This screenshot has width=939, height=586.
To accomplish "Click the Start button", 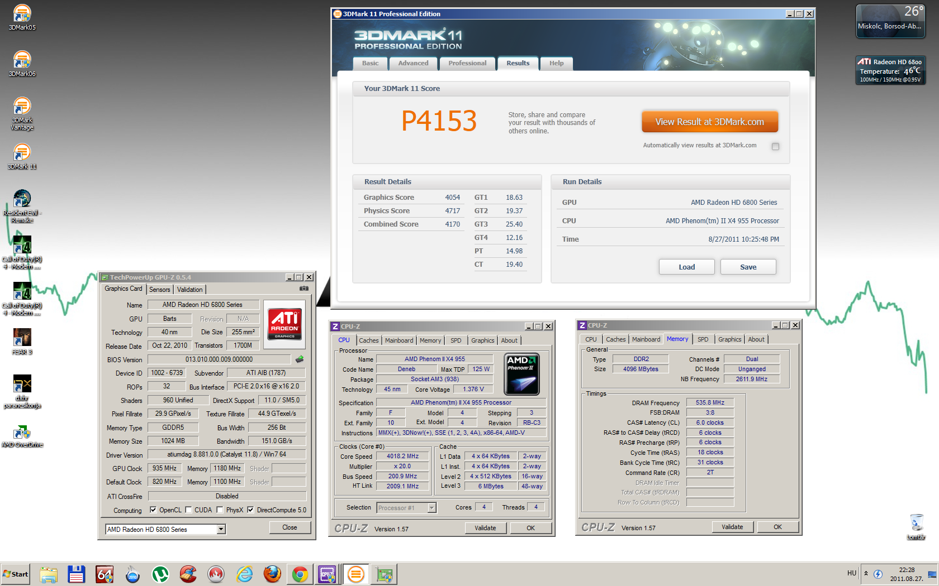I will click(16, 574).
